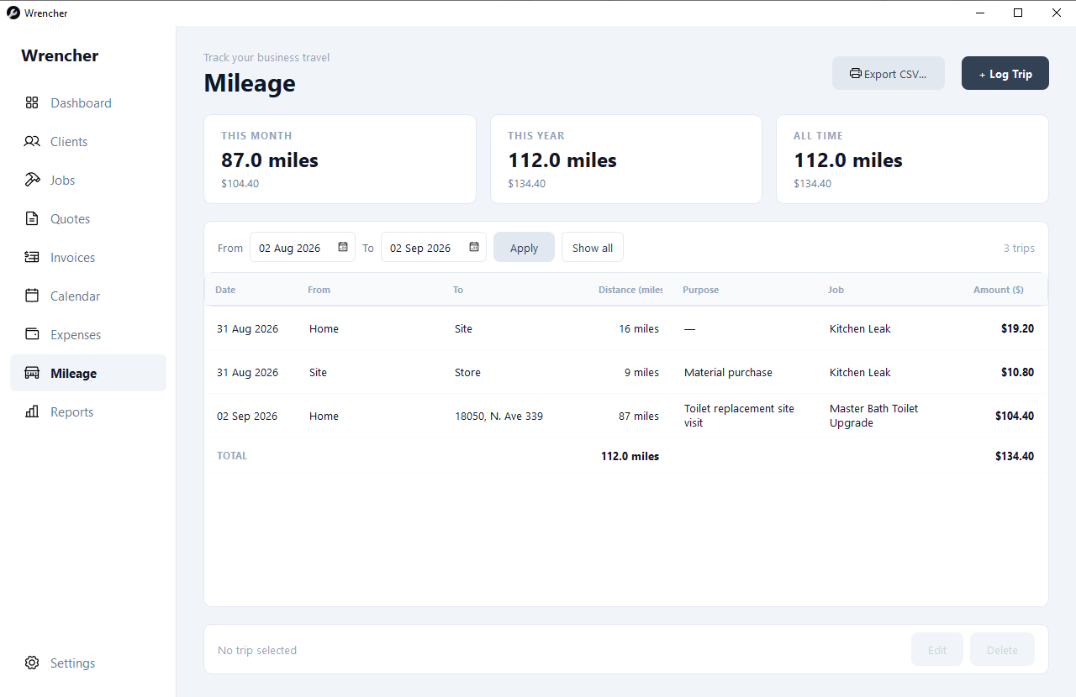Click the To date field 02 Sep 2026
The image size is (1076, 697).
coord(434,247)
